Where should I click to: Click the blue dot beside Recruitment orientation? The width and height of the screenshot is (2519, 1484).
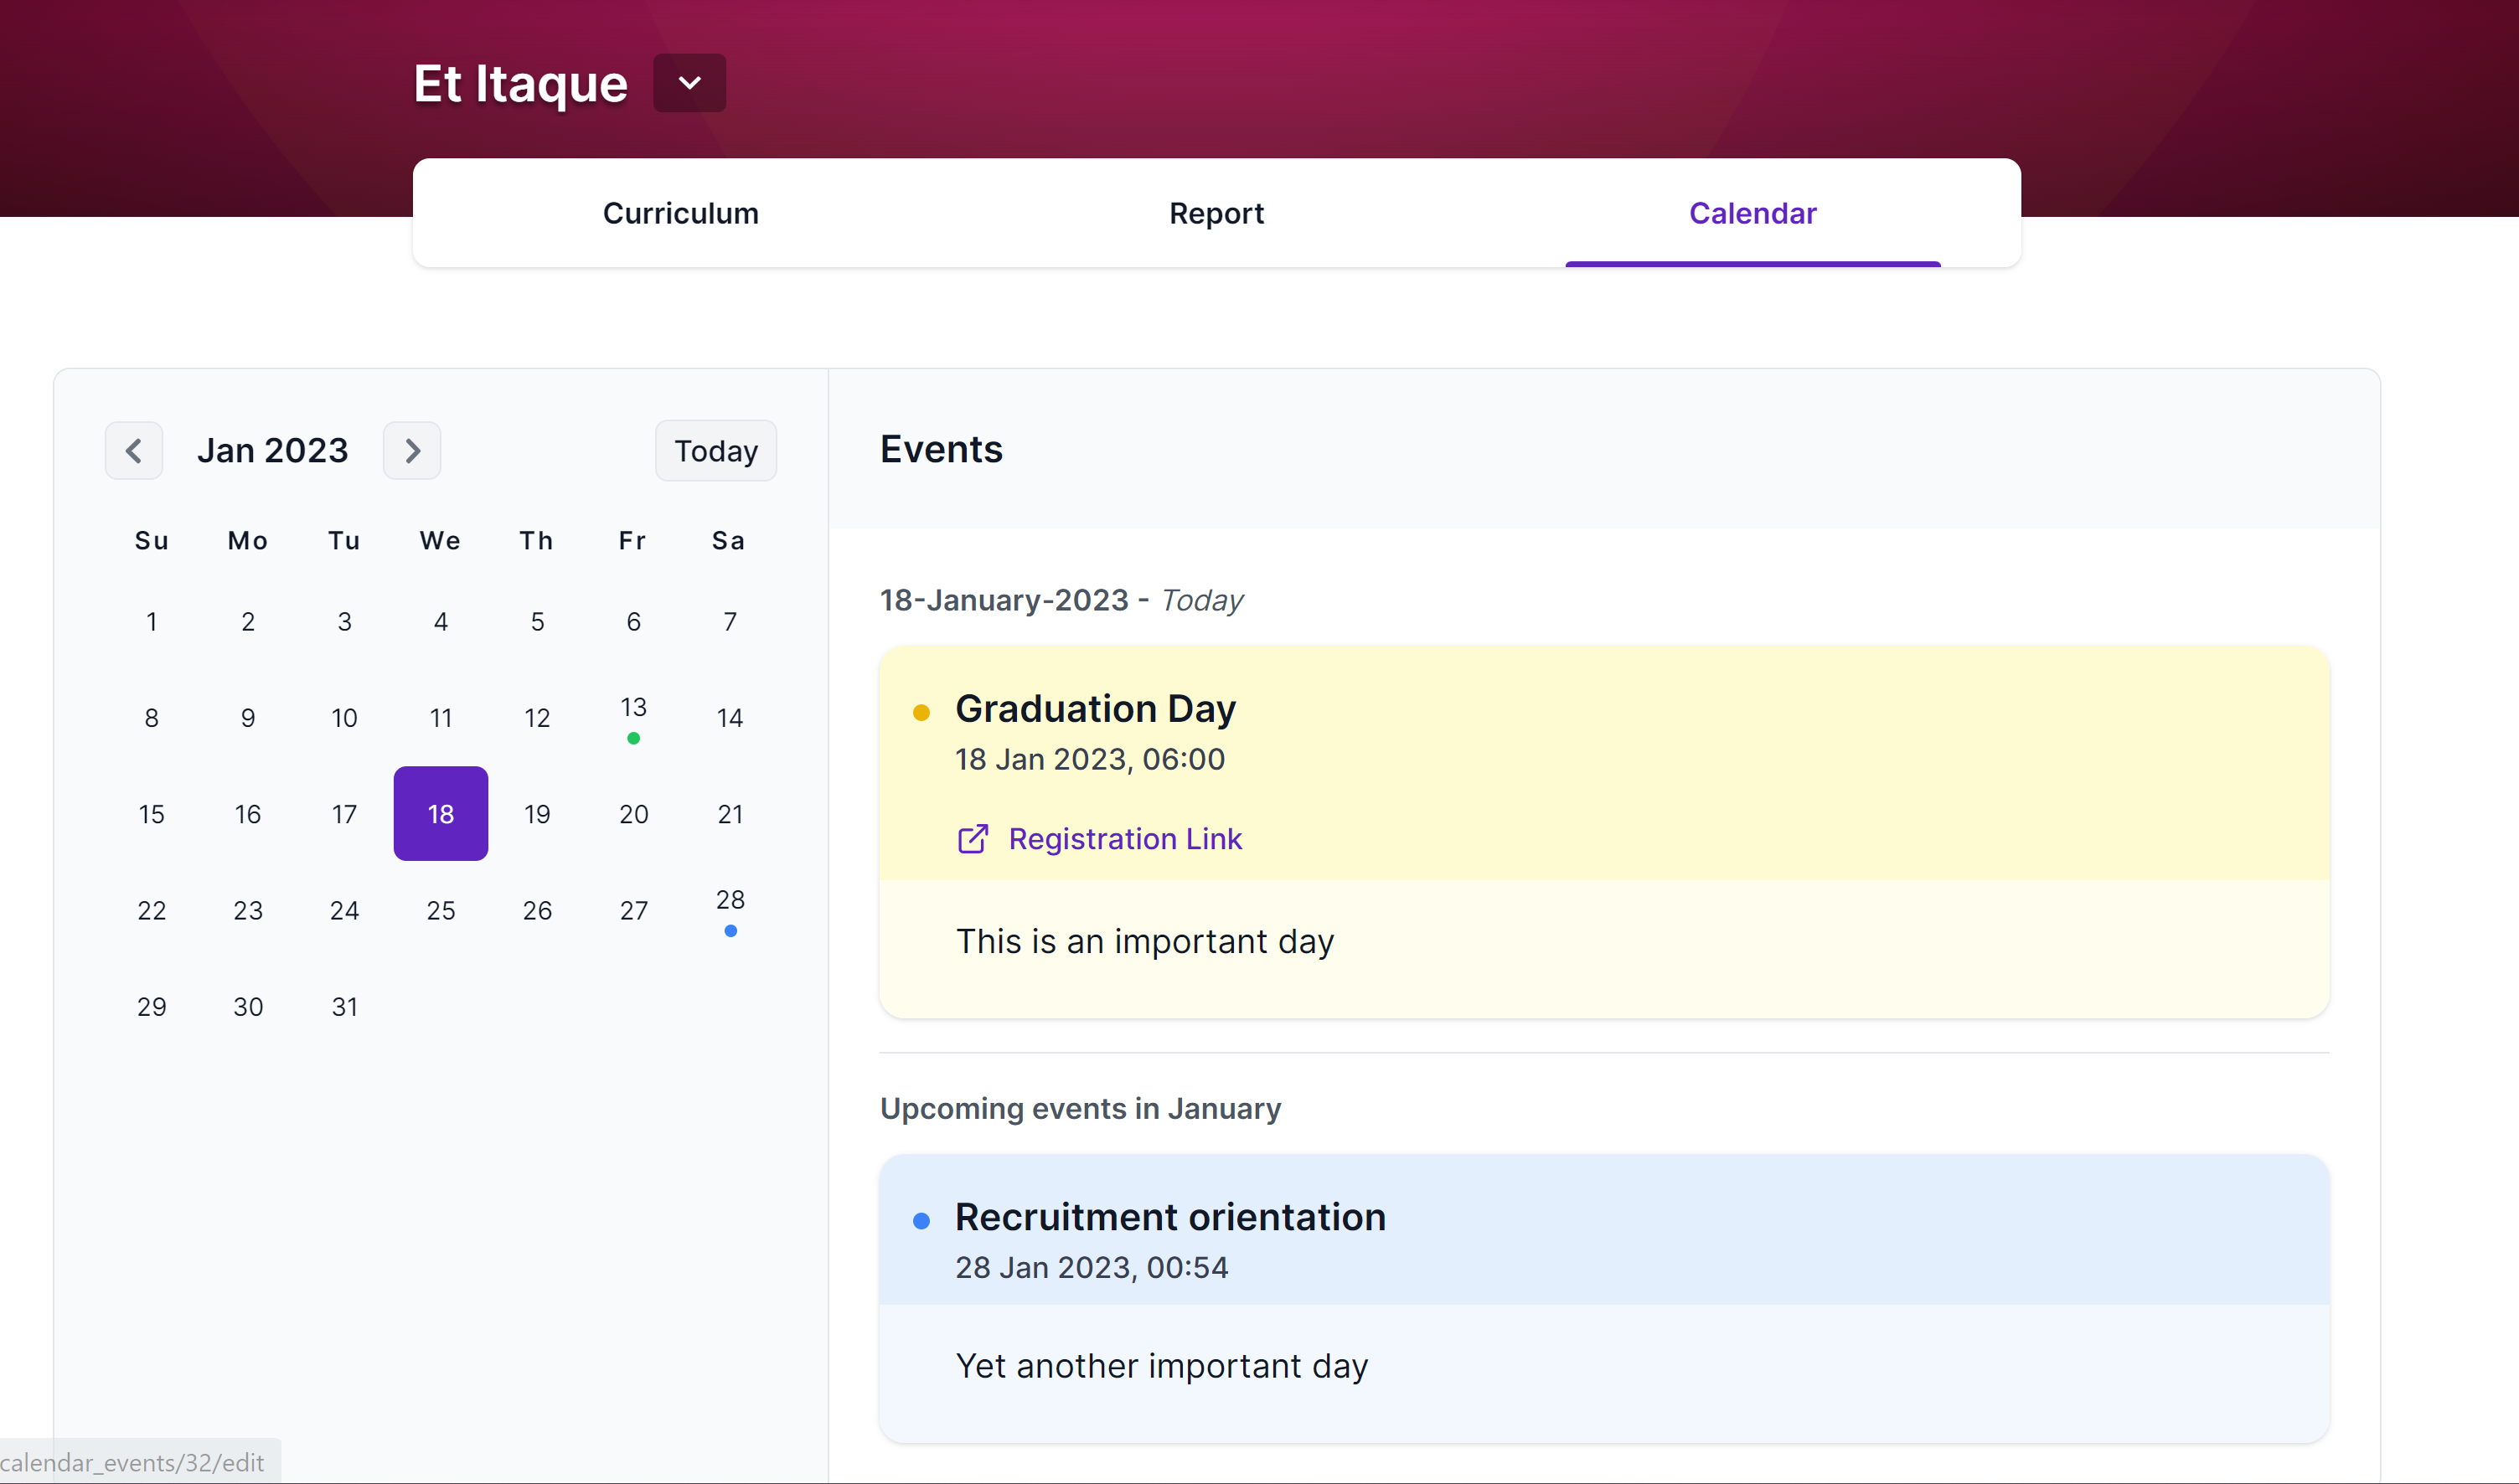point(921,1221)
